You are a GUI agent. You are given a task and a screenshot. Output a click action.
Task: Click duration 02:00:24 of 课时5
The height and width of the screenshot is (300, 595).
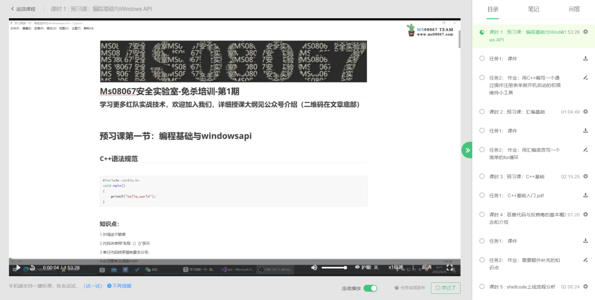coord(570,287)
